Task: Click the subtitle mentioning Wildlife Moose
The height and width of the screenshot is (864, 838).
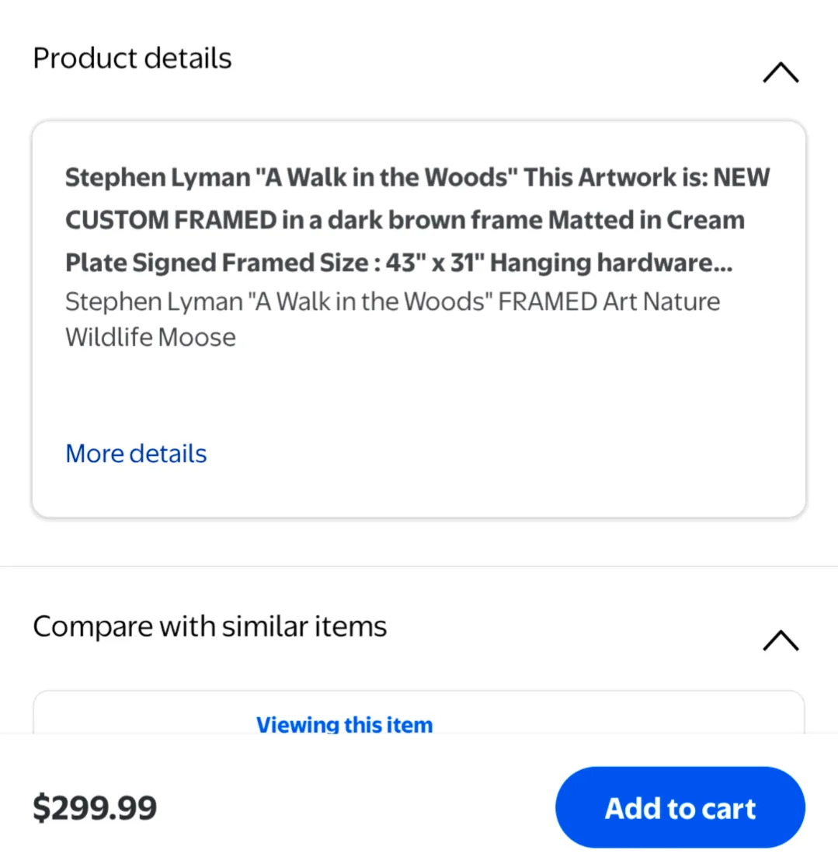Action: (391, 319)
